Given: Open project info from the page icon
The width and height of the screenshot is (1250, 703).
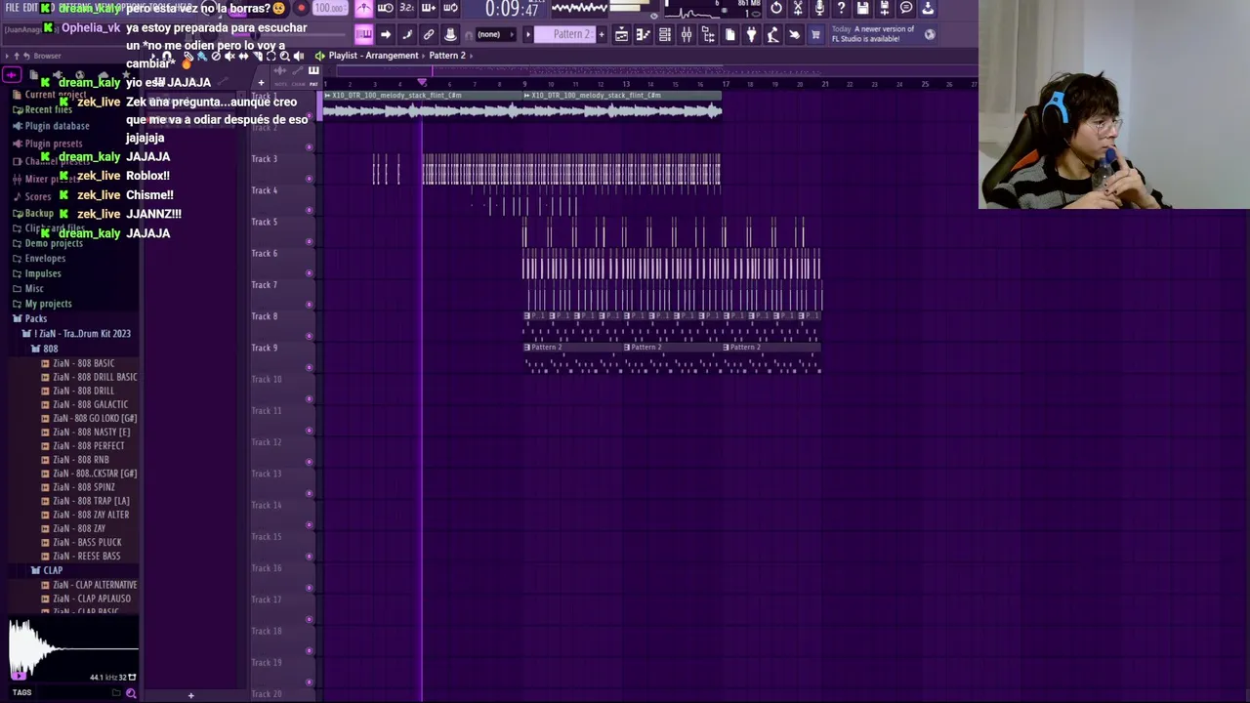Looking at the screenshot, I should pyautogui.click(x=729, y=35).
